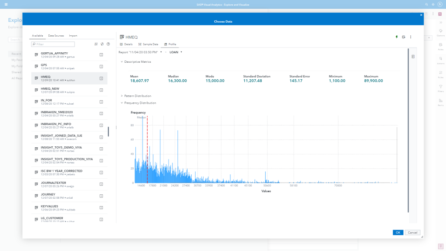
Task: Click the list view options icon beside filter
Action: pyautogui.click(x=96, y=44)
